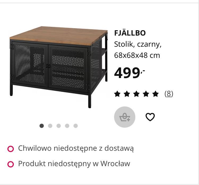Viewport: 199px width, 185px height.
Task: Click the "Stolik, czarny," description text
Action: coord(138,44)
